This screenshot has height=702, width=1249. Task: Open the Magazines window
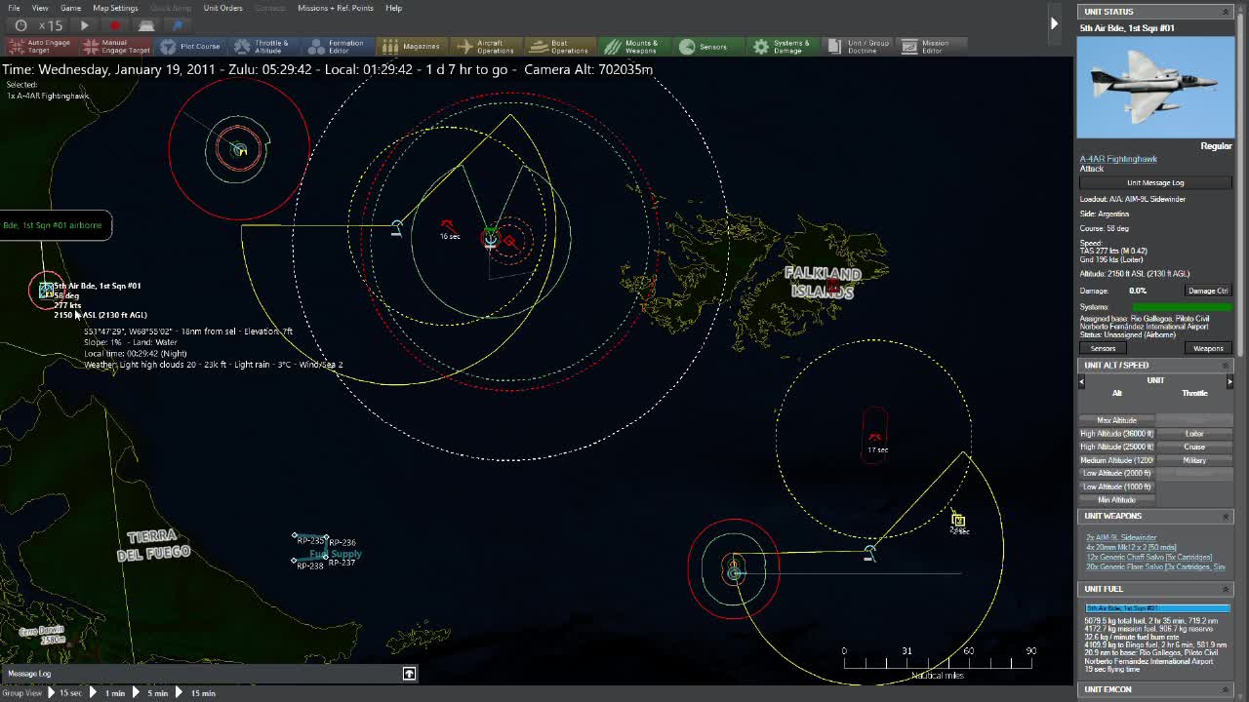412,46
